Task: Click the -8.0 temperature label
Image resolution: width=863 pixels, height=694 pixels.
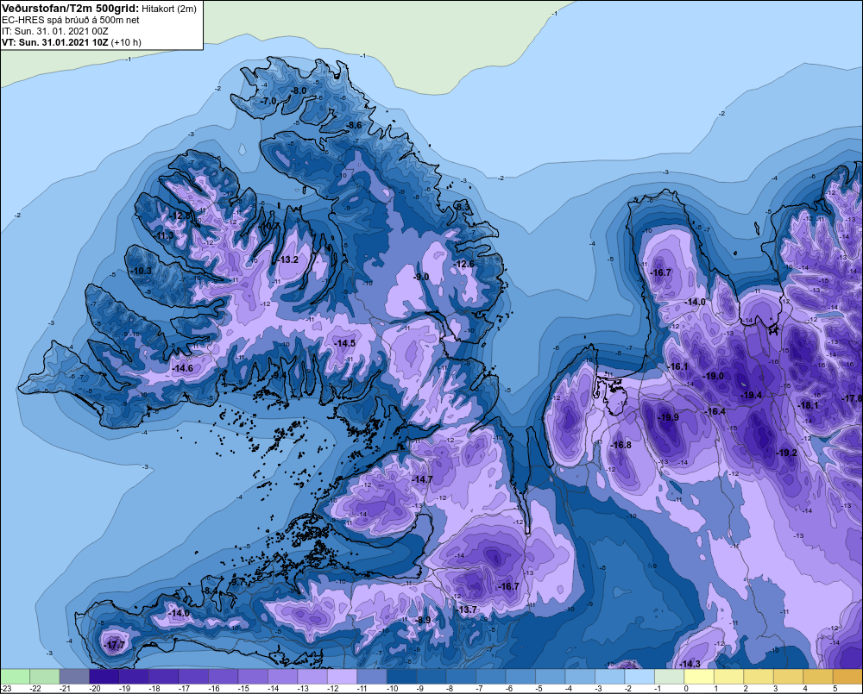Action: tap(299, 91)
